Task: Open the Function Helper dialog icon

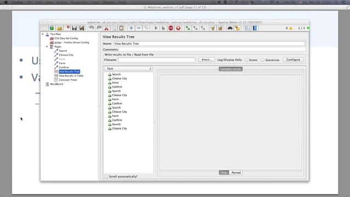Action: tap(247, 28)
